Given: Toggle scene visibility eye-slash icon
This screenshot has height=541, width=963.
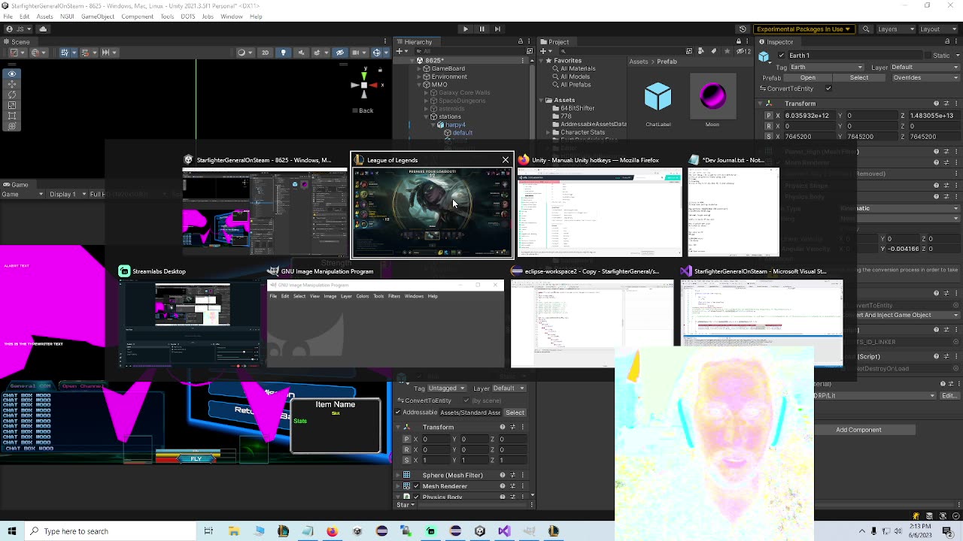Looking at the screenshot, I should [339, 53].
